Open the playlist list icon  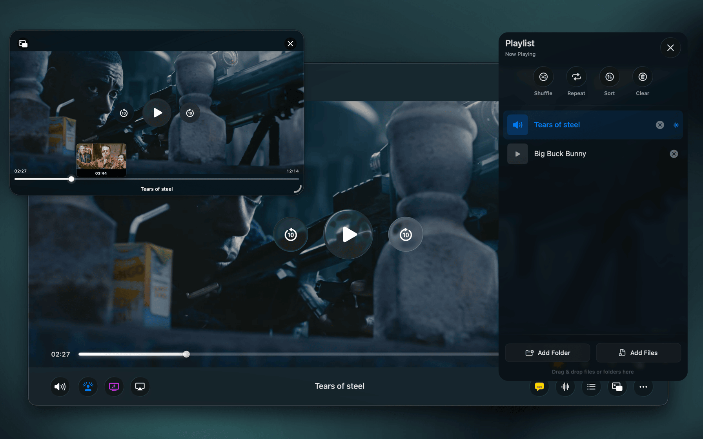pos(591,386)
